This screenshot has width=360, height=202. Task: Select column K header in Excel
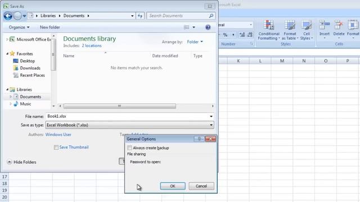pyautogui.click(x=238, y=61)
